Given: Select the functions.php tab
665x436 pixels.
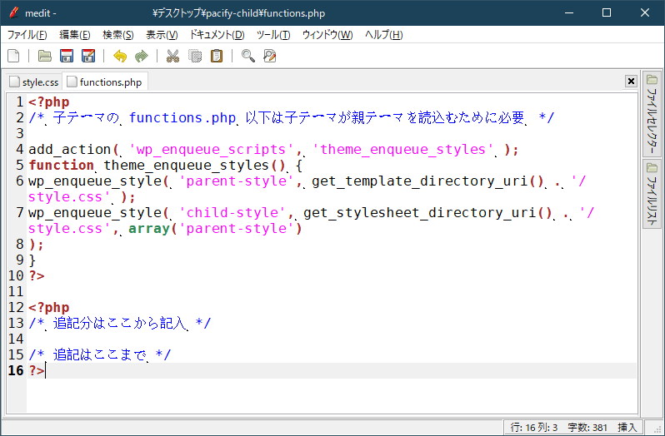Looking at the screenshot, I should tap(105, 82).
